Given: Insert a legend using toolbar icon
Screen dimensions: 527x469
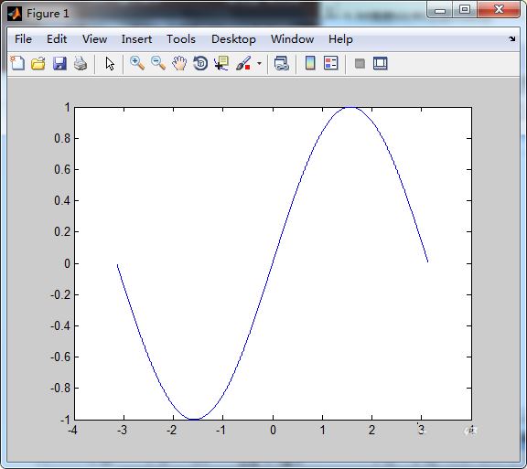Looking at the screenshot, I should click(330, 63).
